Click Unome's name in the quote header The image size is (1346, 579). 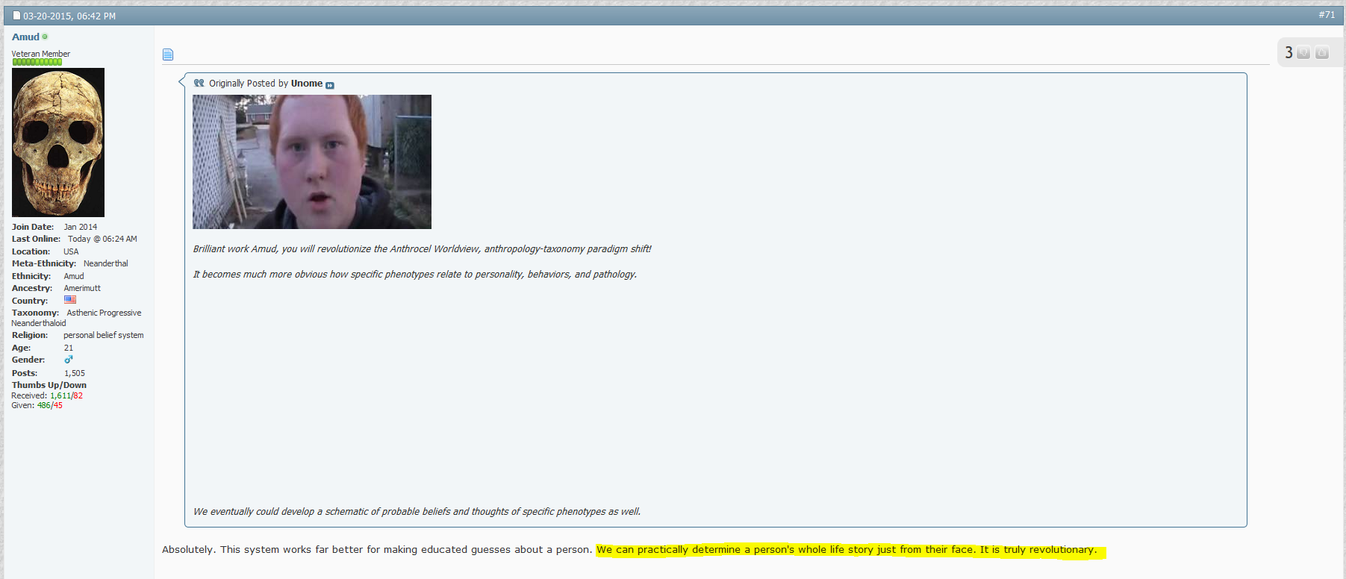click(x=307, y=84)
